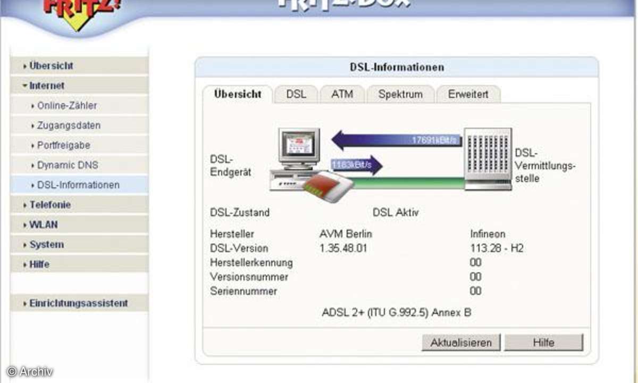This screenshot has height=383, width=638.
Task: Click the Versionsnummer label
Action: tap(249, 277)
